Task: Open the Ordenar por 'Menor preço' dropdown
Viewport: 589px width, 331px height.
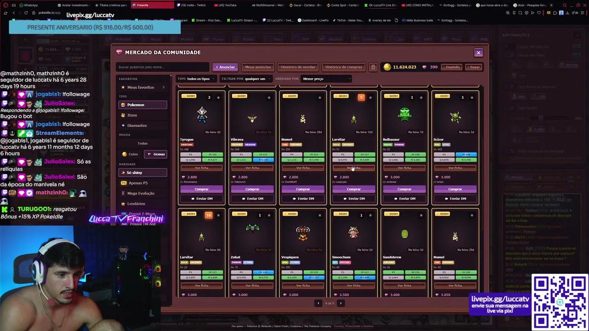Action: pos(326,79)
